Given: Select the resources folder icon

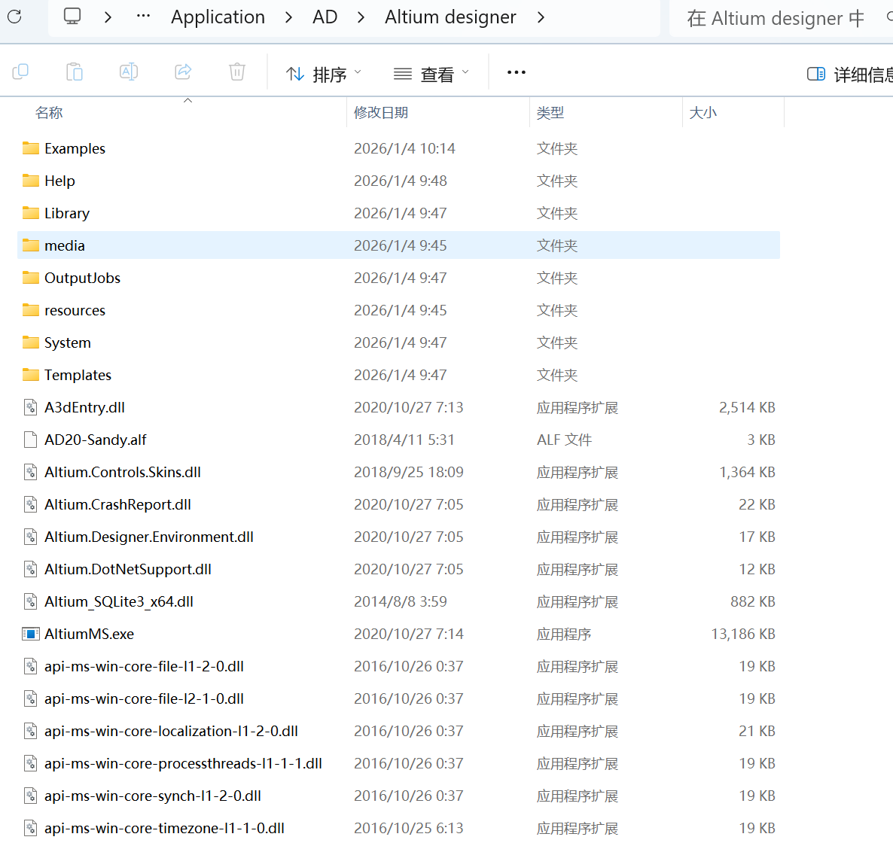Looking at the screenshot, I should (31, 310).
